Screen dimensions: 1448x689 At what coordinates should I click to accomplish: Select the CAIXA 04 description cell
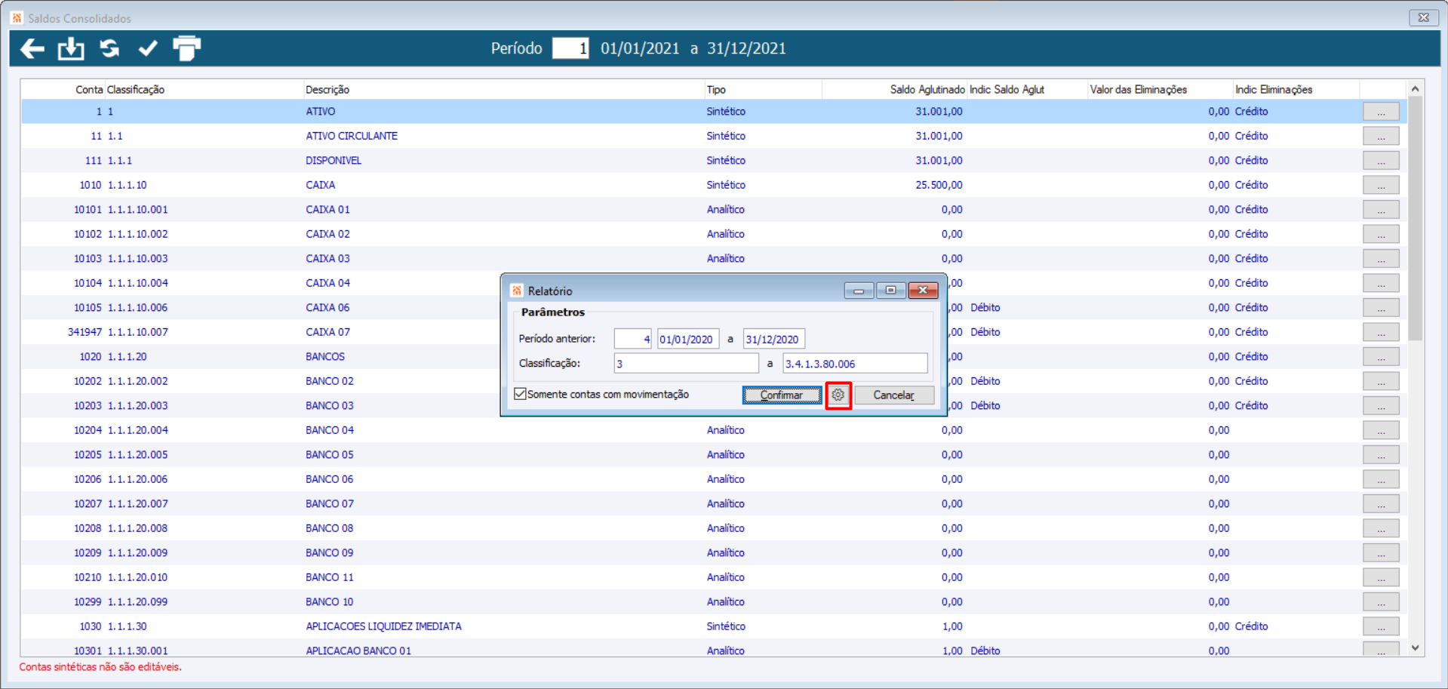pos(328,283)
